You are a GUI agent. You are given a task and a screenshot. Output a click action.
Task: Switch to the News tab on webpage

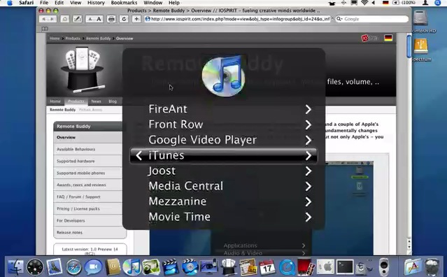[x=96, y=101]
